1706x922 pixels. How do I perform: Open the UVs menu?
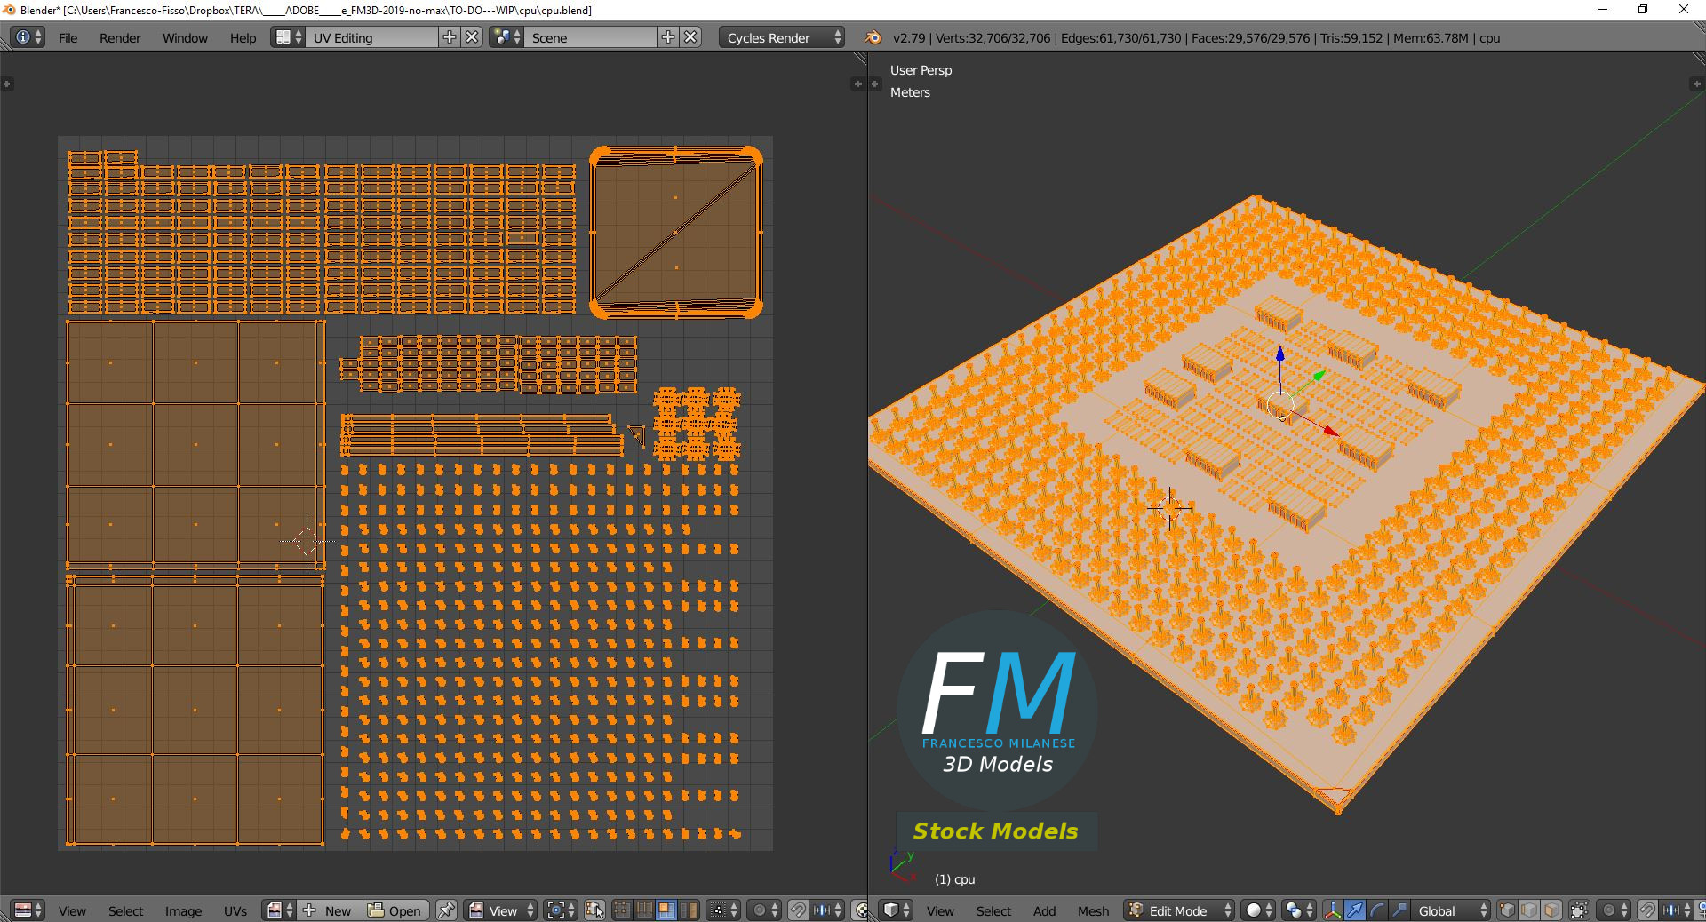point(235,911)
